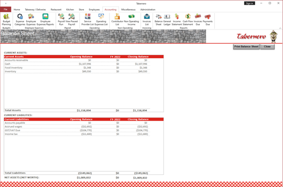This screenshot has height=187, width=283.
Task: Open Payments Due report
Action: (x=208, y=19)
